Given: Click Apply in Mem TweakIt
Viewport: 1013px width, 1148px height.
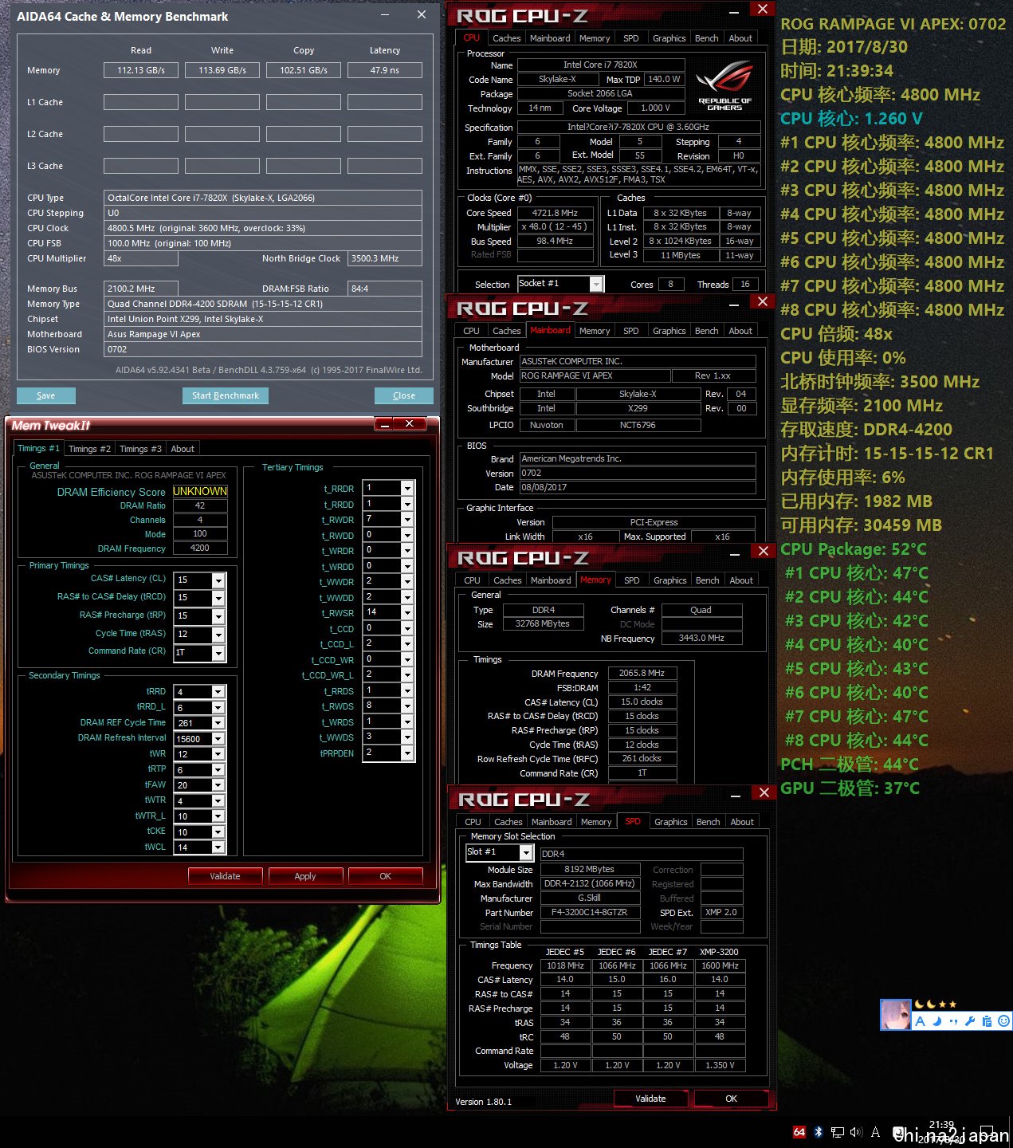Looking at the screenshot, I should (x=305, y=876).
